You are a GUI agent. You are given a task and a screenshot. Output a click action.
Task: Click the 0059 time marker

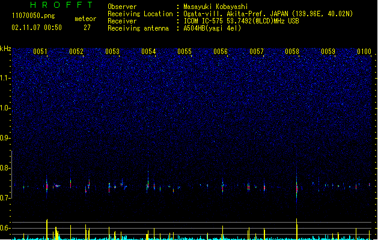tap(328, 52)
